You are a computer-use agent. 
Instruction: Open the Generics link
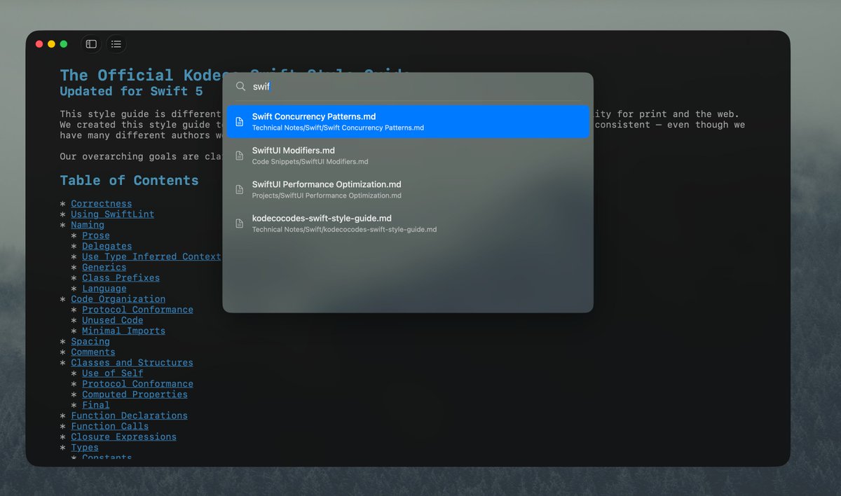(x=104, y=267)
